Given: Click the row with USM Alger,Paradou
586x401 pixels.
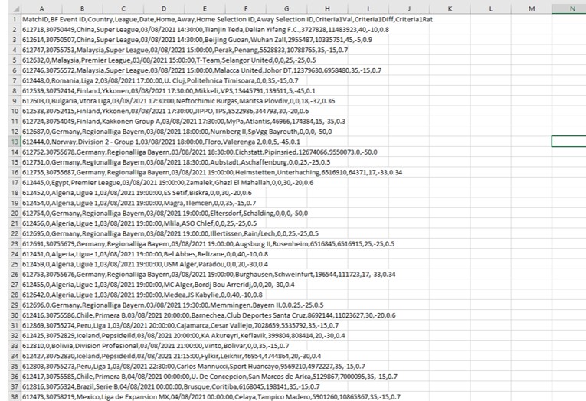Looking at the screenshot, I should point(145,264).
